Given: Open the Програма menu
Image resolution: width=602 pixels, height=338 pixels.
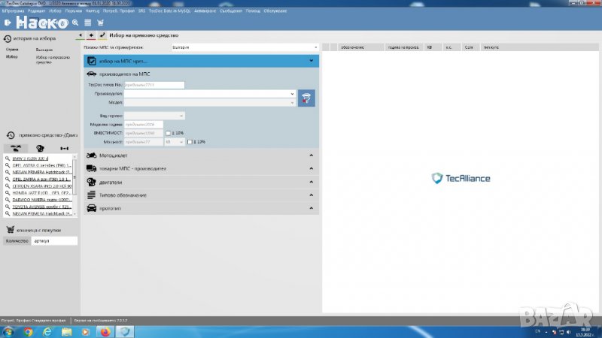Looking at the screenshot, I should click(13, 11).
